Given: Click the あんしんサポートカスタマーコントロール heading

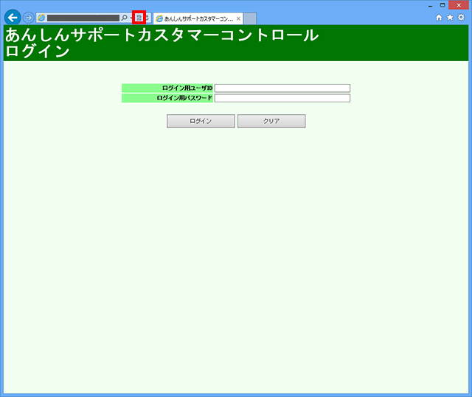Looking at the screenshot, I should point(162,35).
